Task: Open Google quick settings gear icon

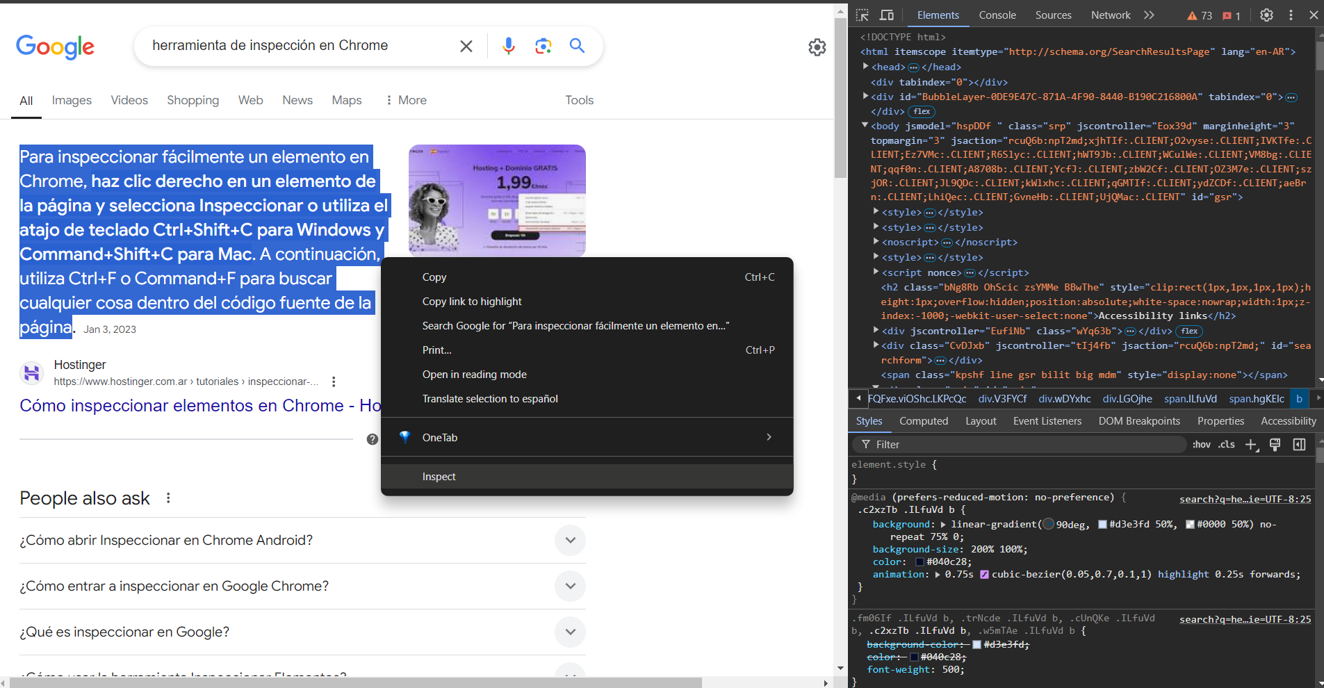Action: [817, 47]
